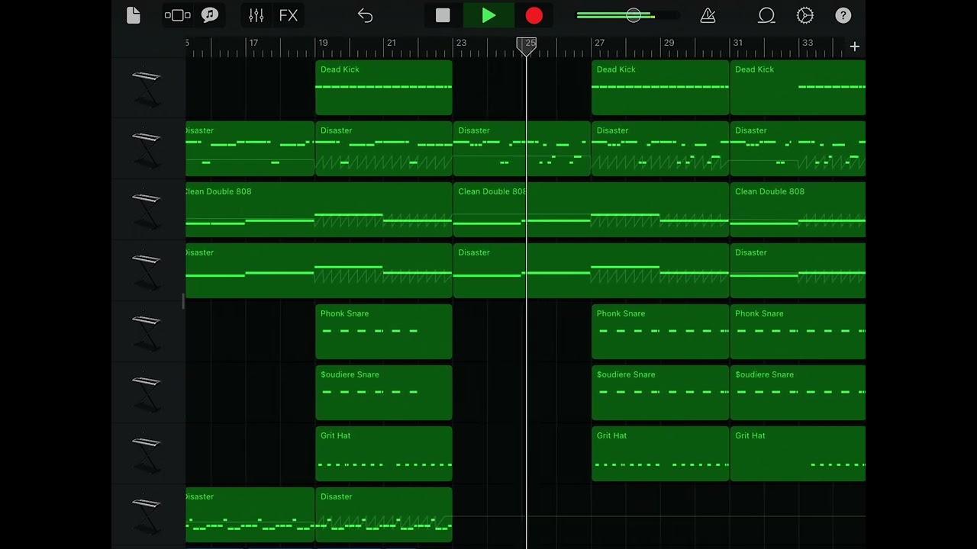Select Grit Hat region at bar 31
977x549 pixels.
(798, 454)
